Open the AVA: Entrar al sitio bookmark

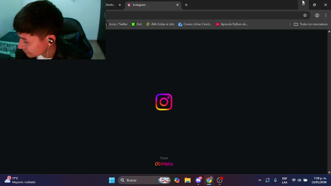pos(160,24)
